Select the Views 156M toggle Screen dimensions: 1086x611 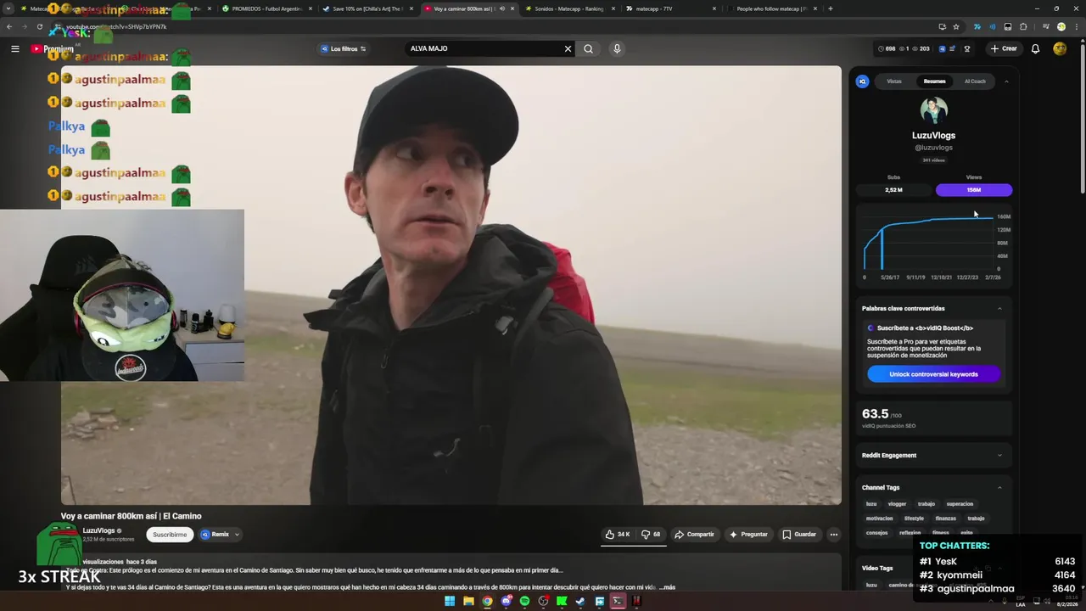[x=973, y=190]
